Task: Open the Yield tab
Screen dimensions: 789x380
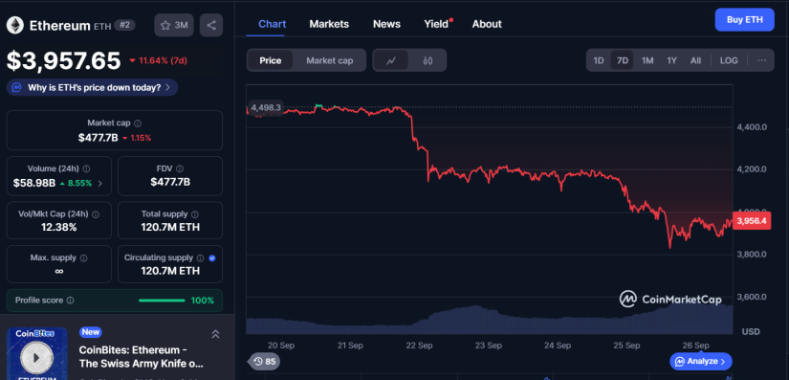Action: (436, 24)
